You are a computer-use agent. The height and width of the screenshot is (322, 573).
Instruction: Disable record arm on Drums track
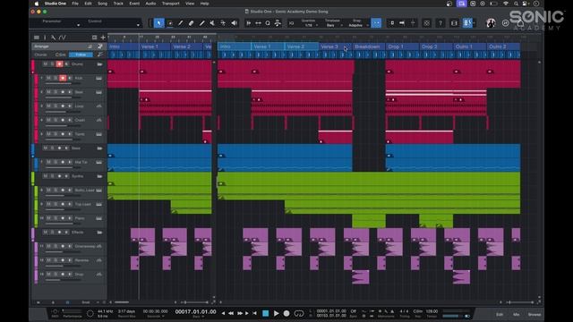coord(59,64)
